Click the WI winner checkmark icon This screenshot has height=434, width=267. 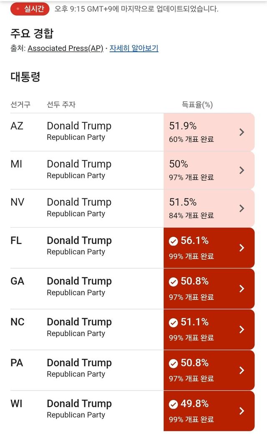[173, 404]
